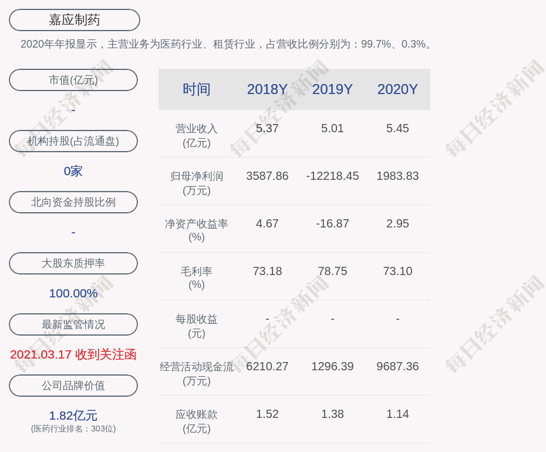Screen dimensions: 546x452
Task: Select the 北向资金持股比例 label pill
Action: 73,202
